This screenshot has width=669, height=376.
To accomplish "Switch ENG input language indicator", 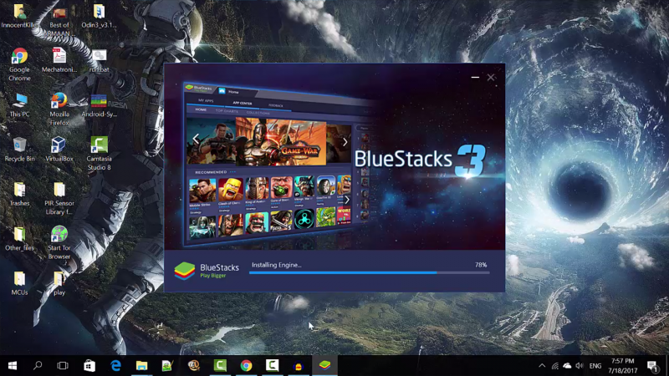I will 595,366.
